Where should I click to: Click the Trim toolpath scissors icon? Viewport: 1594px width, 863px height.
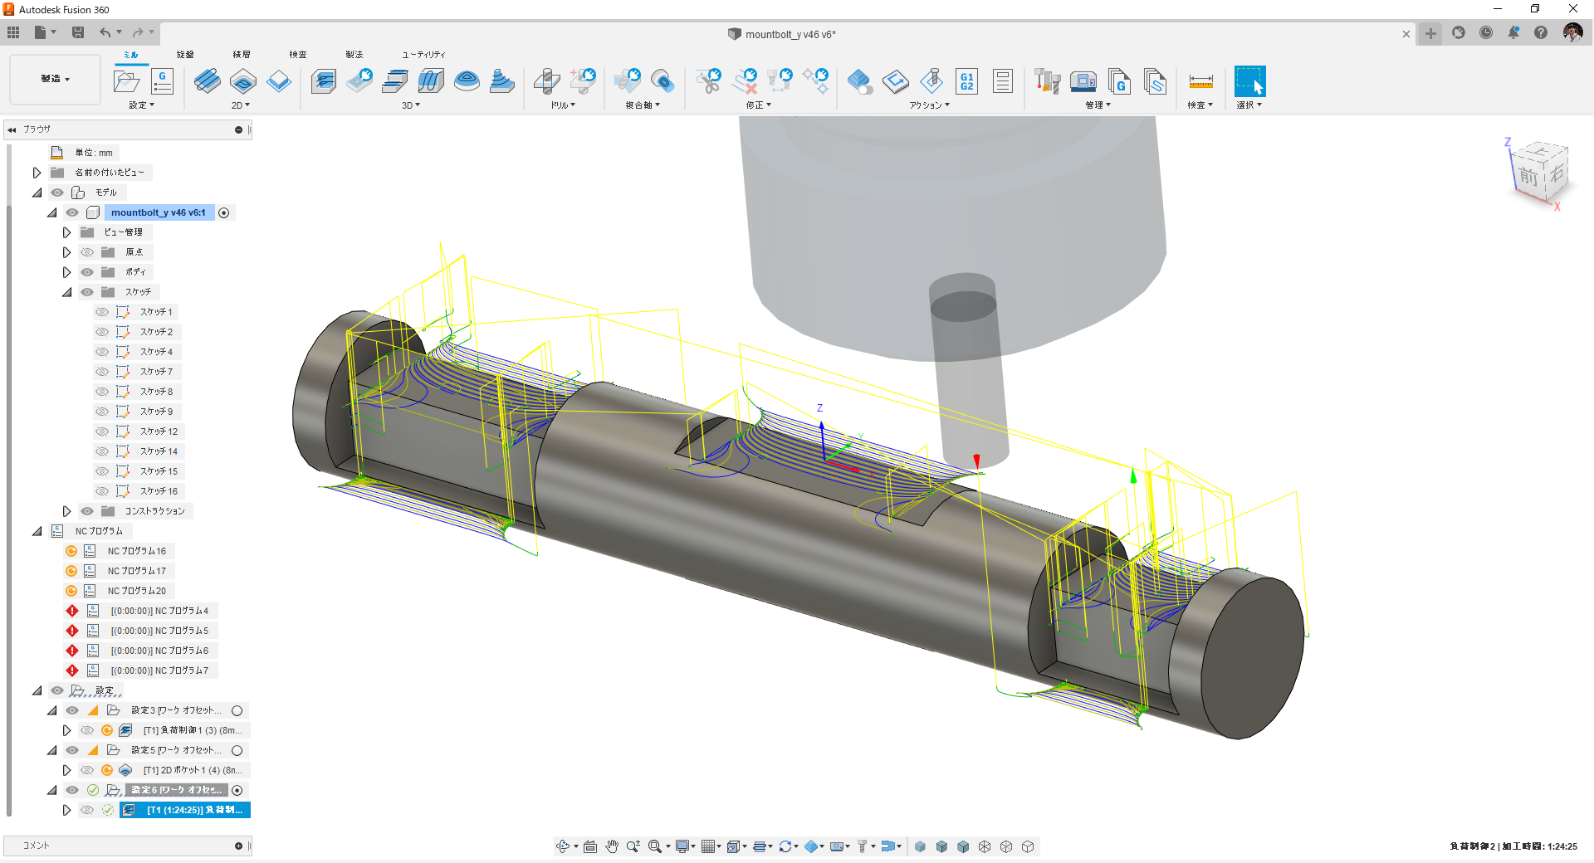[709, 81]
